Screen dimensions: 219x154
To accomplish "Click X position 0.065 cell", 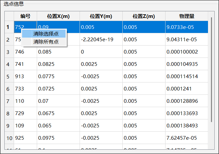I will (58, 126).
